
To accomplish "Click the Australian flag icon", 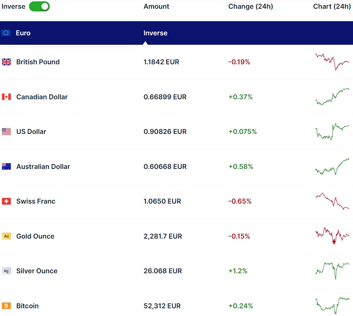I will [x=6, y=167].
